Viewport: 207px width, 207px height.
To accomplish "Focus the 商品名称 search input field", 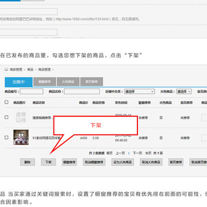I will pyautogui.click(x=82, y=91).
